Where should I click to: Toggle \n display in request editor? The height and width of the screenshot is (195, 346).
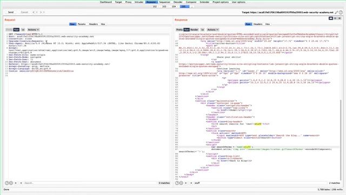(23, 30)
